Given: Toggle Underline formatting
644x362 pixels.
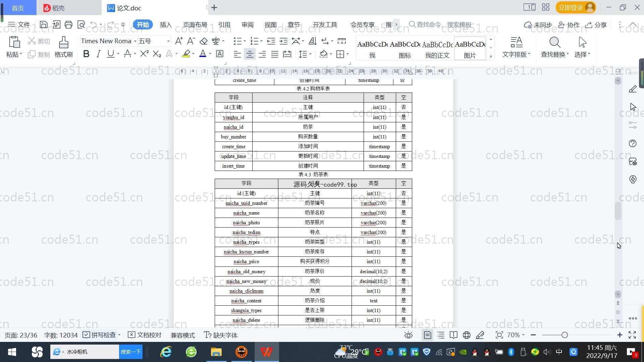Looking at the screenshot, I should [110, 54].
